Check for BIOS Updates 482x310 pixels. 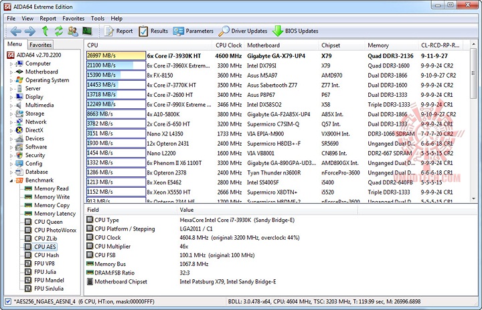[x=295, y=31]
